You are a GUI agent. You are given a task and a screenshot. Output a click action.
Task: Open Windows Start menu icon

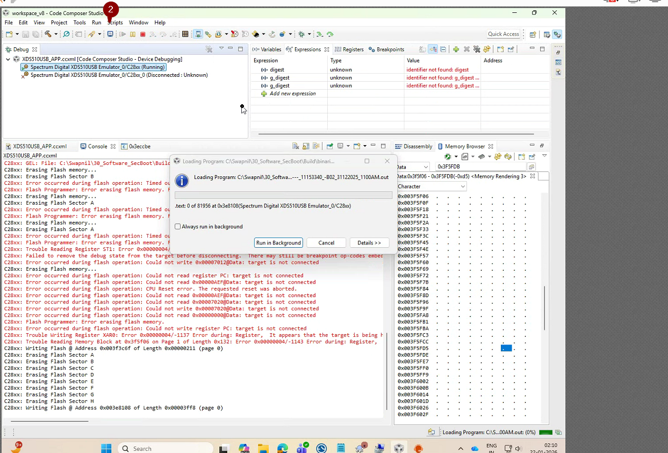[x=106, y=448]
